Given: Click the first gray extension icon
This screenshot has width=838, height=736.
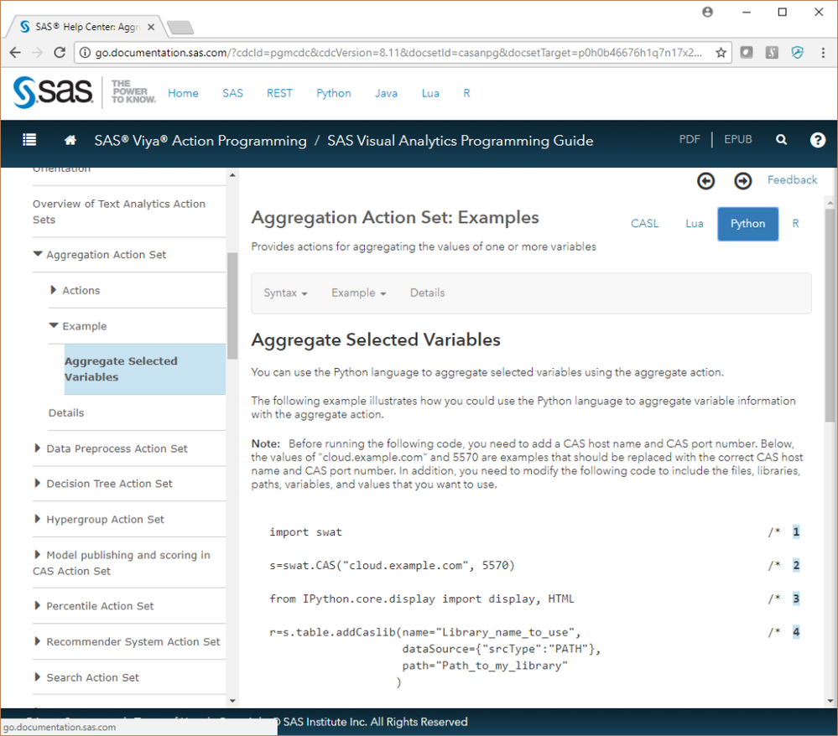Looking at the screenshot, I should (x=747, y=52).
